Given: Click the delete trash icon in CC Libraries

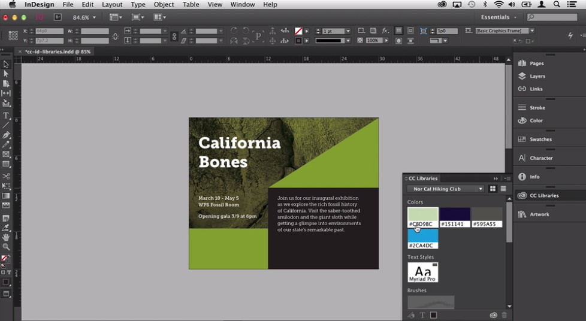Looking at the screenshot, I should click(x=504, y=315).
